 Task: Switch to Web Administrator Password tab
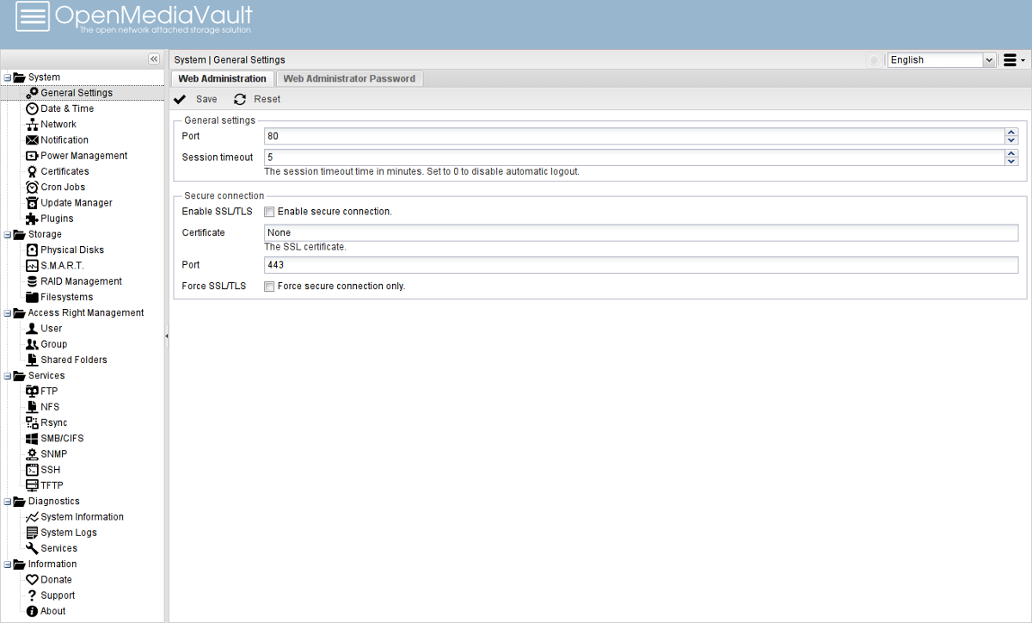point(349,78)
